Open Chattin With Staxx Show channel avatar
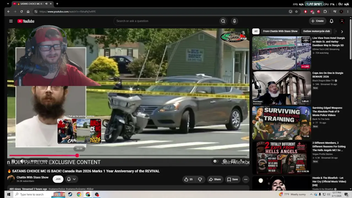This screenshot has width=352, height=198. click(11, 179)
